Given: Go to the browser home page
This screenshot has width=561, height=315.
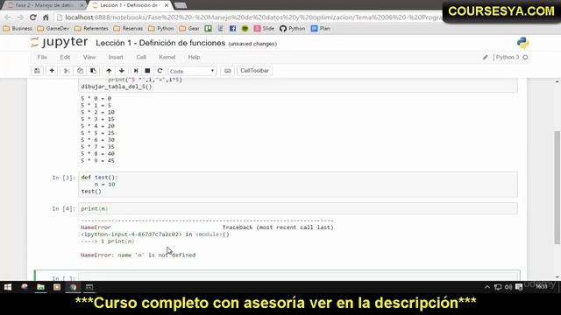Looking at the screenshot, I should pyautogui.click(x=46, y=17).
